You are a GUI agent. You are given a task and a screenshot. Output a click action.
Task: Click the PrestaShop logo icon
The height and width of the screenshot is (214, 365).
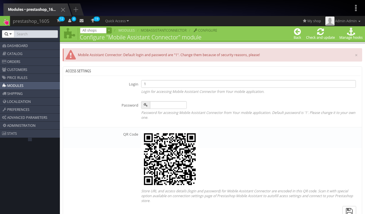coord(5,21)
